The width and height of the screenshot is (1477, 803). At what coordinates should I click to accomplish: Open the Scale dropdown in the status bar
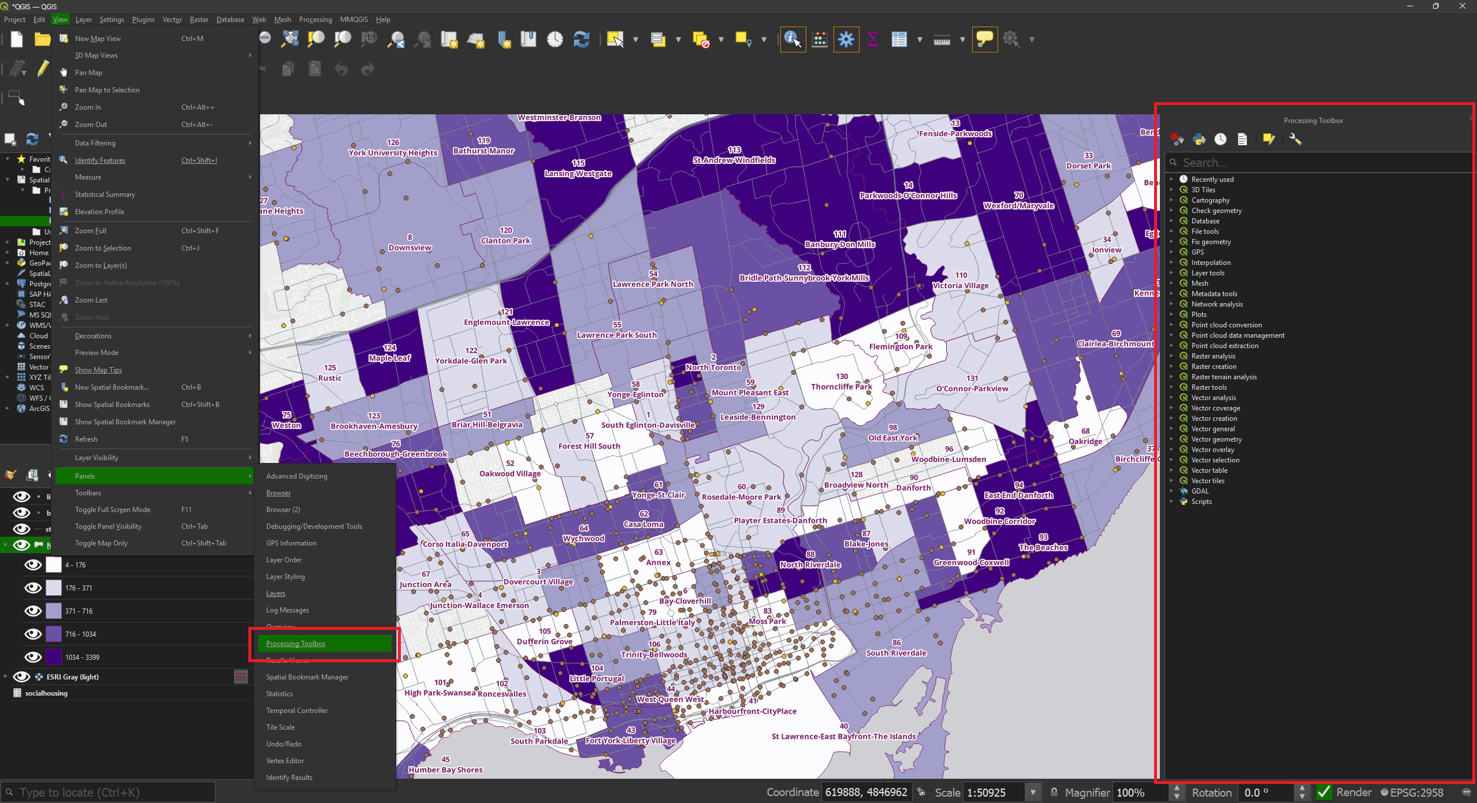click(1033, 793)
